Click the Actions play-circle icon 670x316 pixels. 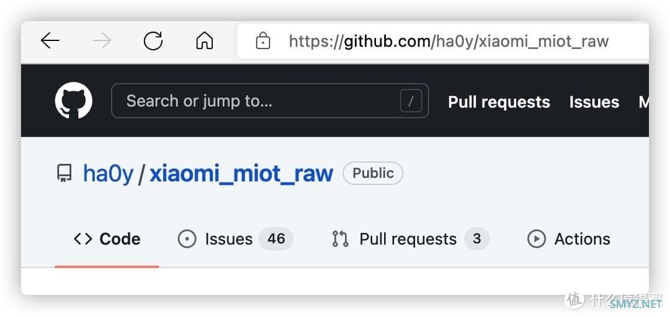tap(536, 239)
